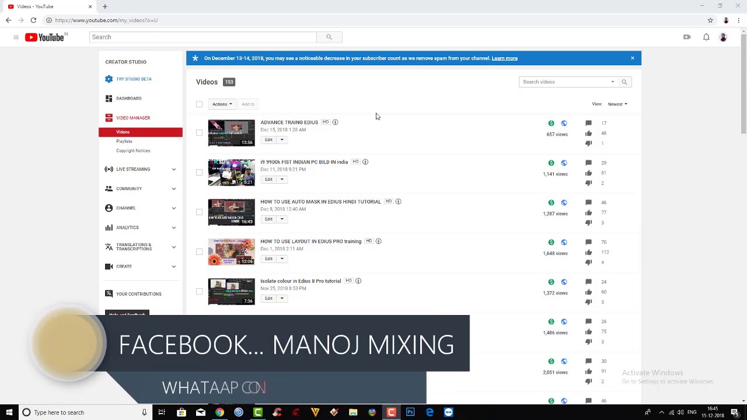Click likes thumb icon for LAYOUT IN EDIUS video
747x420 pixels.
(588, 253)
